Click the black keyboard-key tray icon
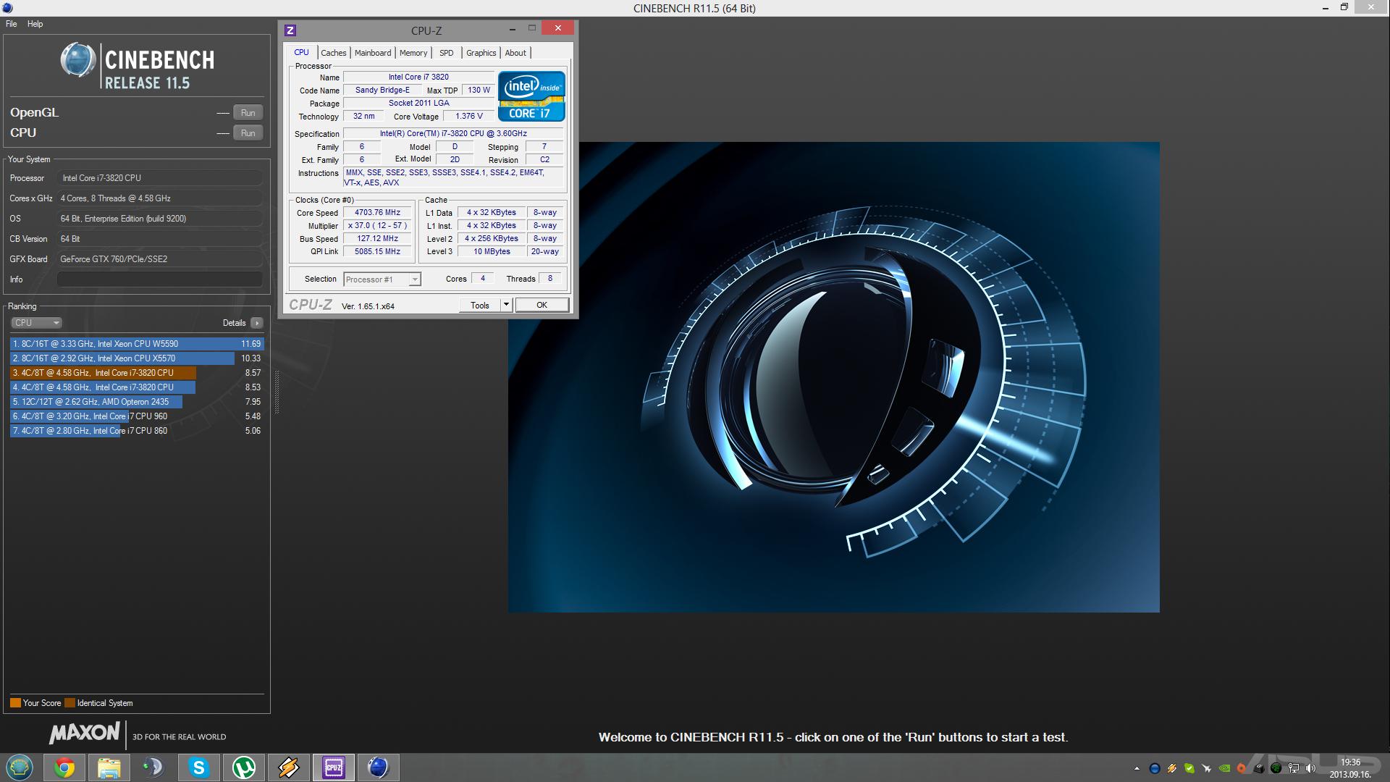 [x=1259, y=768]
